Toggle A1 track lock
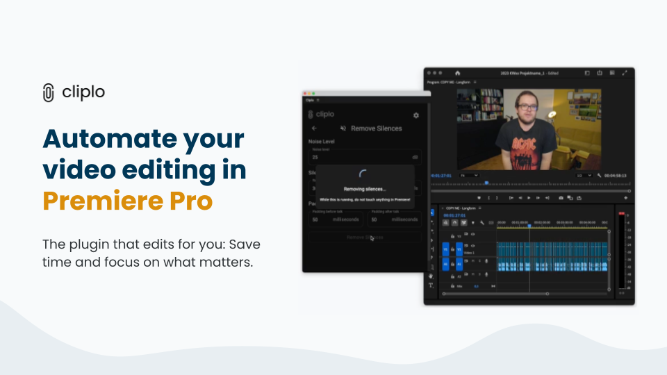The image size is (667, 375). pyautogui.click(x=452, y=264)
